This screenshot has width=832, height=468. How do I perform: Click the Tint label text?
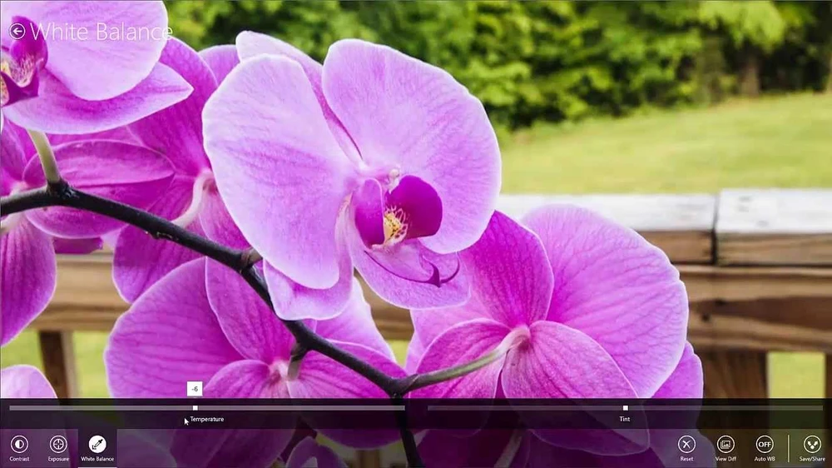pyautogui.click(x=625, y=419)
